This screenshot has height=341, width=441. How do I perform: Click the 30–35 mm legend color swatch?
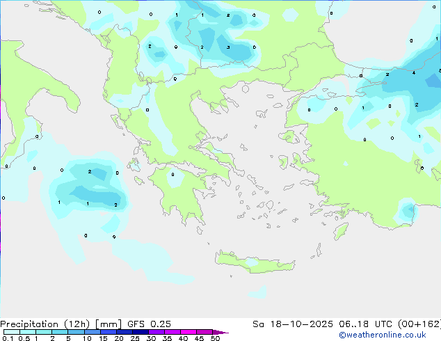coord(157,332)
